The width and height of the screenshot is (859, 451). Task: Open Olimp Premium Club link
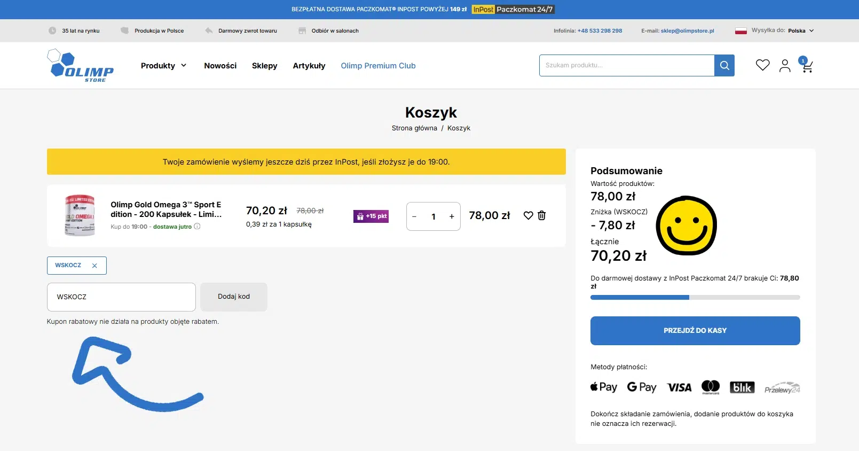coord(378,66)
